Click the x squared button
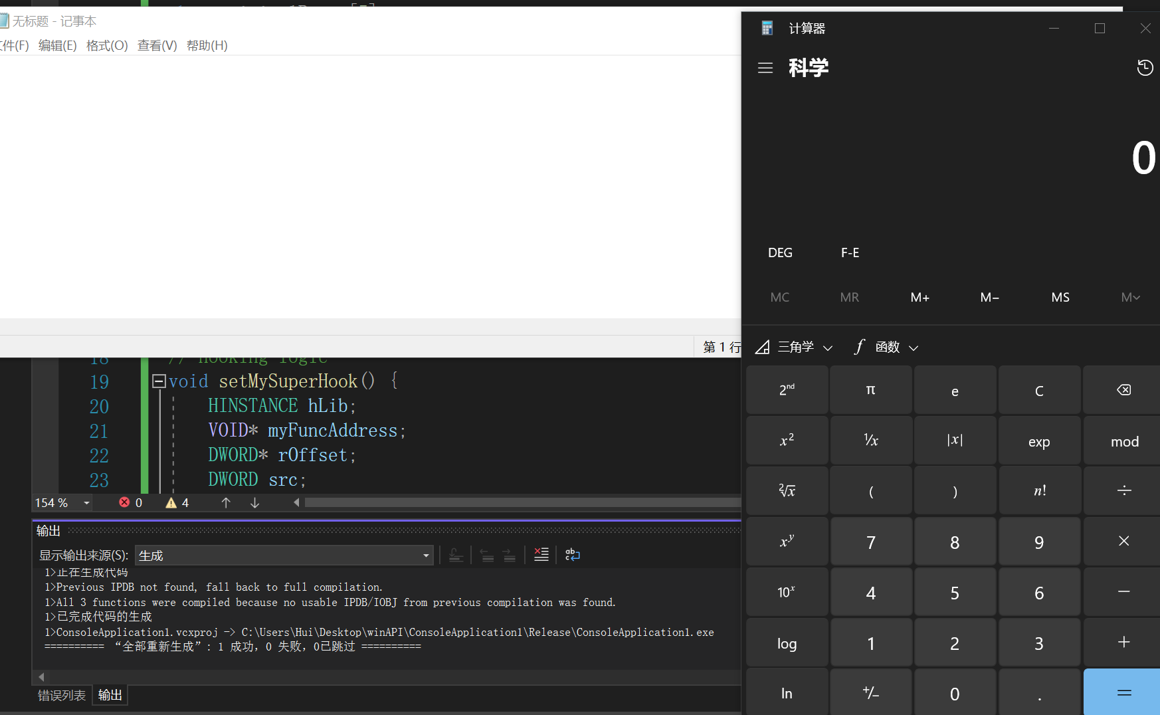 pos(787,441)
